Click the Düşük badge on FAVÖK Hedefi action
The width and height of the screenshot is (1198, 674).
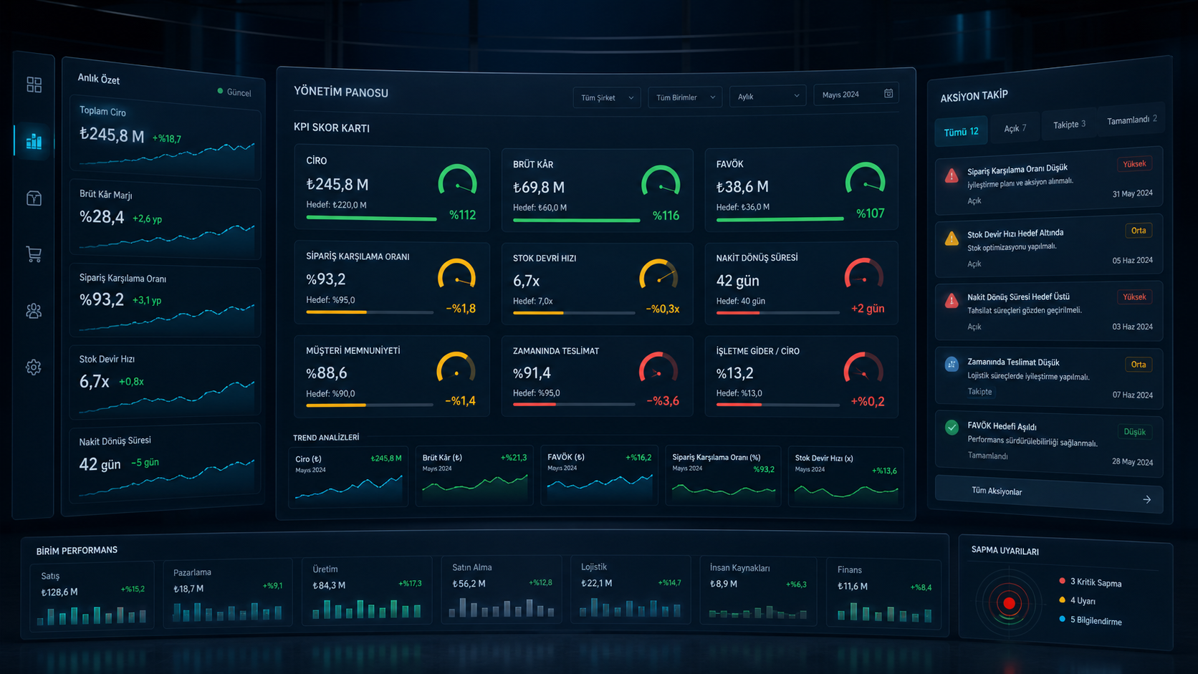1134,432
